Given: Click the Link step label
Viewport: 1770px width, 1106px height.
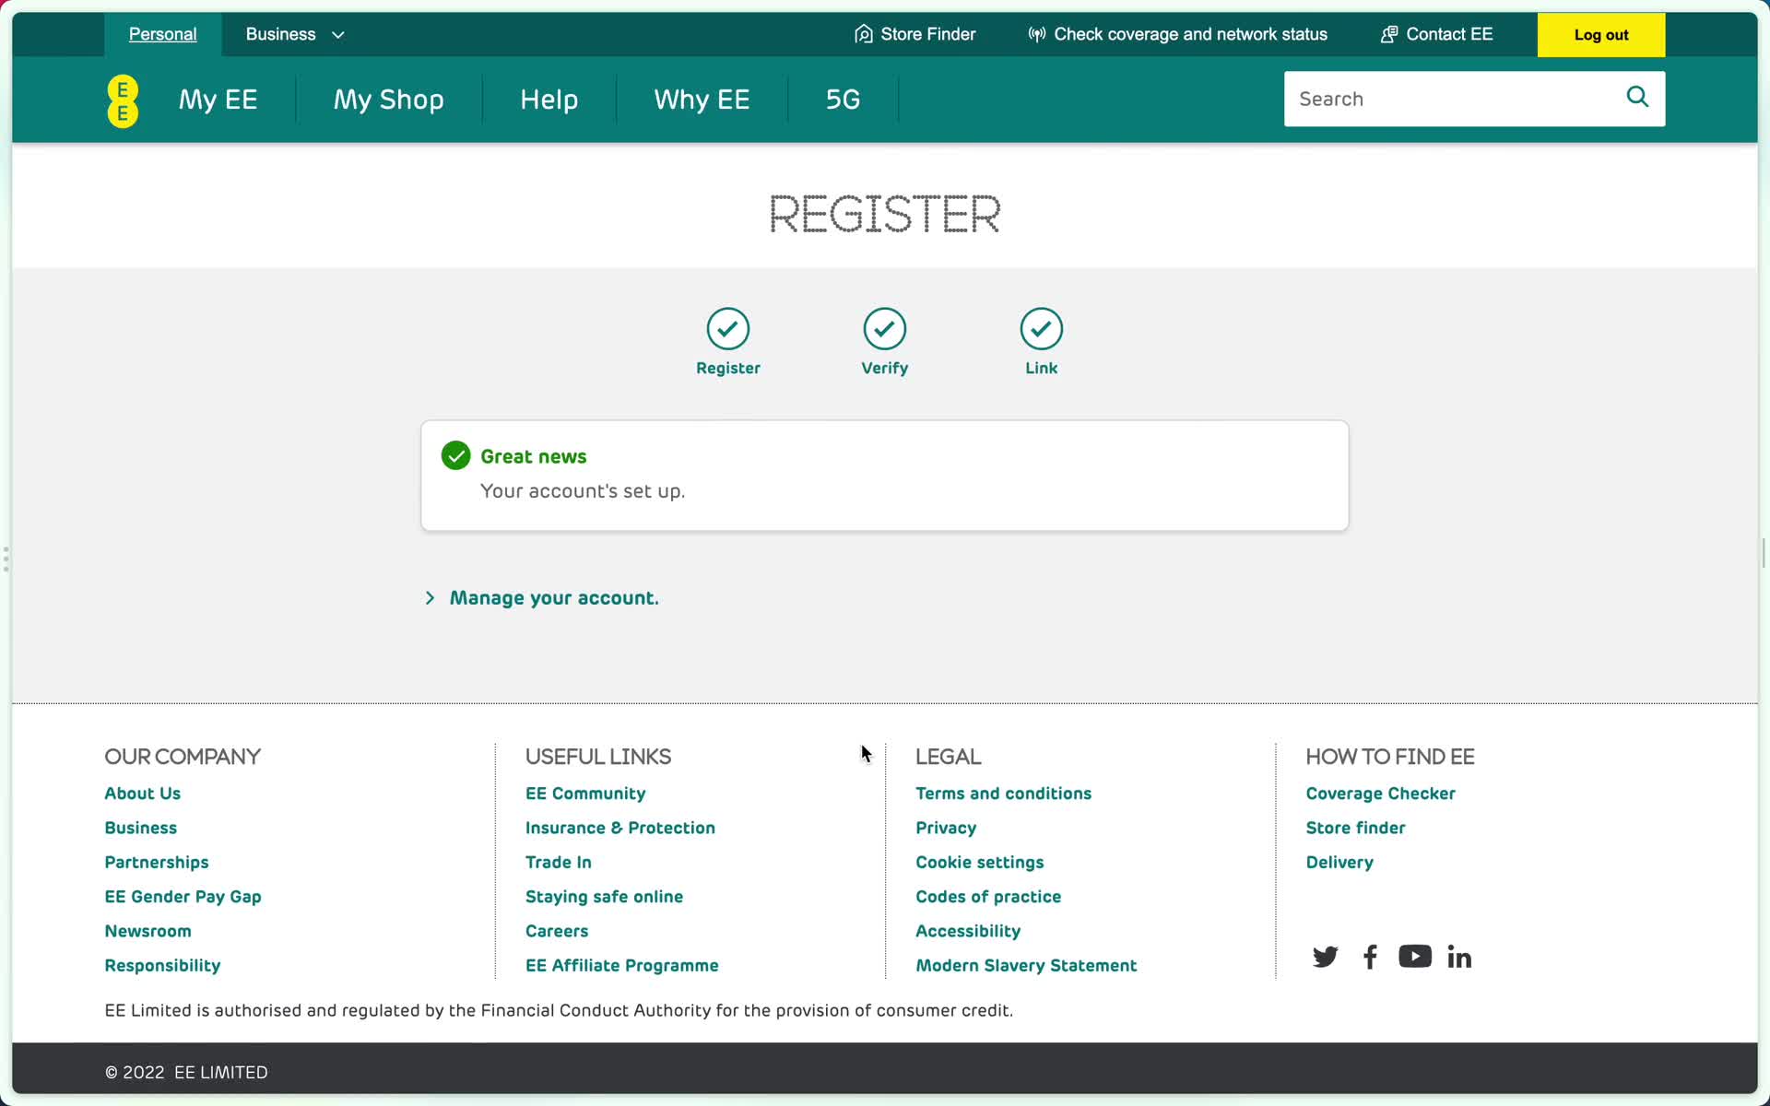Looking at the screenshot, I should click(1042, 368).
